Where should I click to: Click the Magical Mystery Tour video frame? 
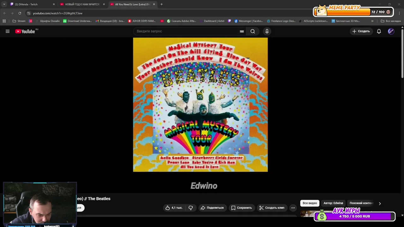(200, 105)
